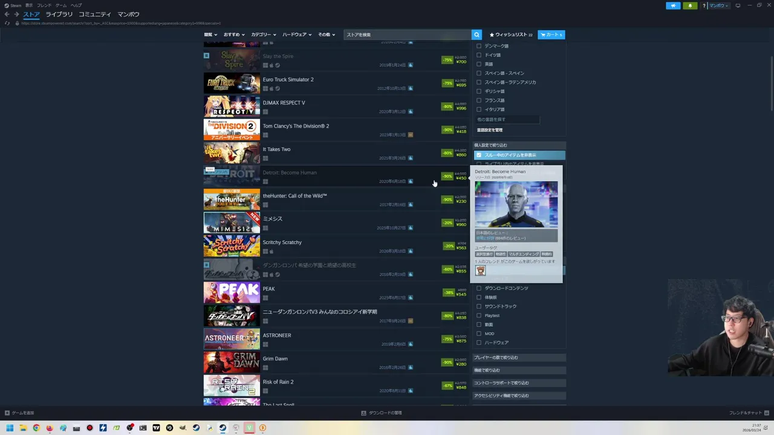Click the Windows platform icon under DJMAX RESPECT V
Viewport: 774px width, 435px height.
pos(265,112)
